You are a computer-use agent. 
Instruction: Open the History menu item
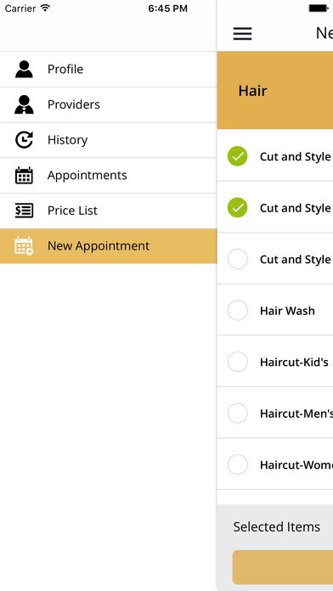pyautogui.click(x=108, y=140)
